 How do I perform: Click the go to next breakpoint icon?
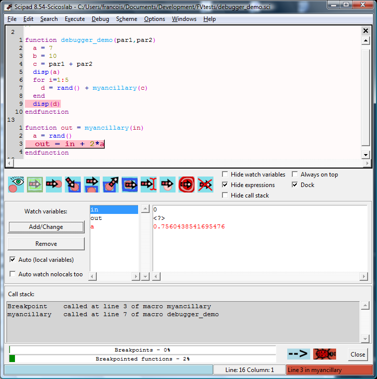[x=54, y=185]
